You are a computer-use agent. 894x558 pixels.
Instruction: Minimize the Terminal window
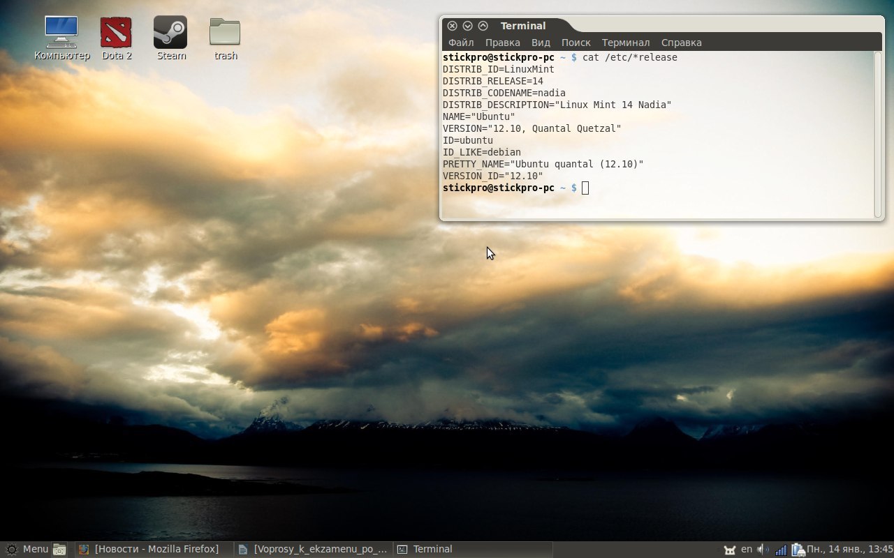(467, 26)
